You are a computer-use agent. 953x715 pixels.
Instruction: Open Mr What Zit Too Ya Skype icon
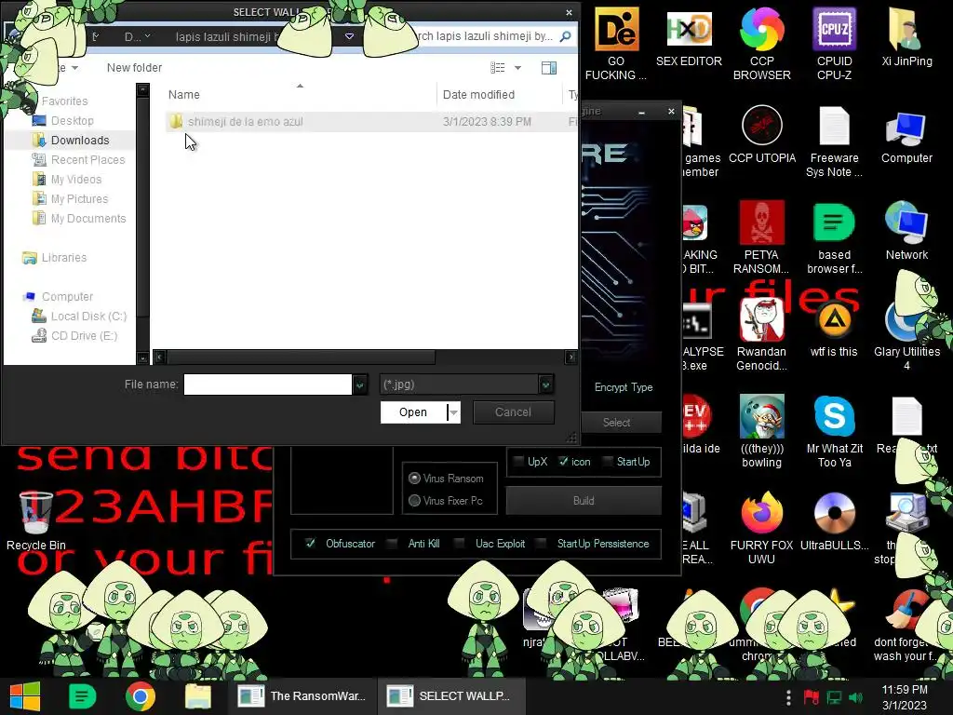tap(835, 431)
